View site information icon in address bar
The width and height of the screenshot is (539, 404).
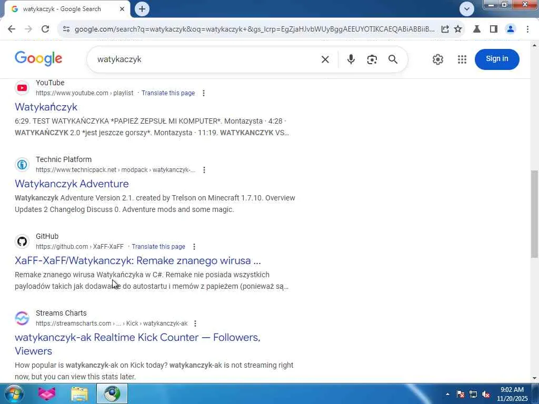pyautogui.click(x=66, y=29)
